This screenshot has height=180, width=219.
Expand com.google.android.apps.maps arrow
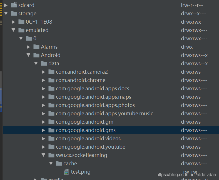[x=43, y=97]
